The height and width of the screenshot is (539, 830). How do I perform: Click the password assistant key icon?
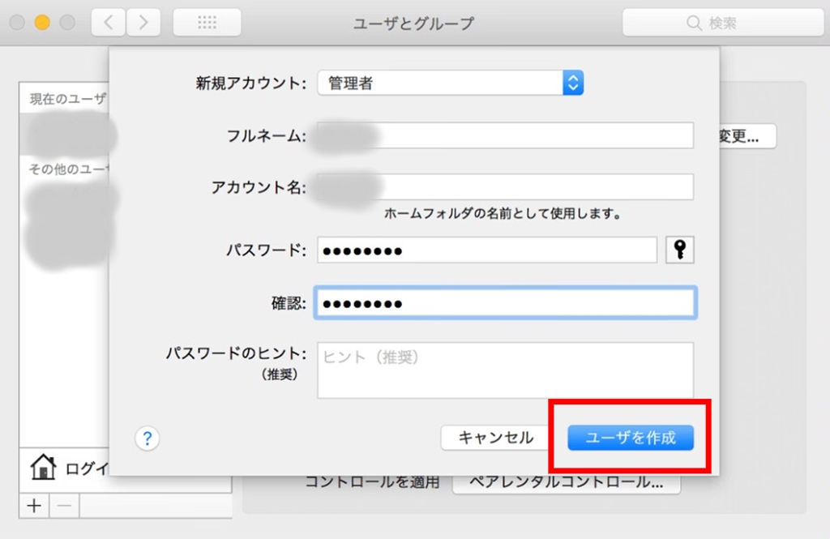pos(679,250)
